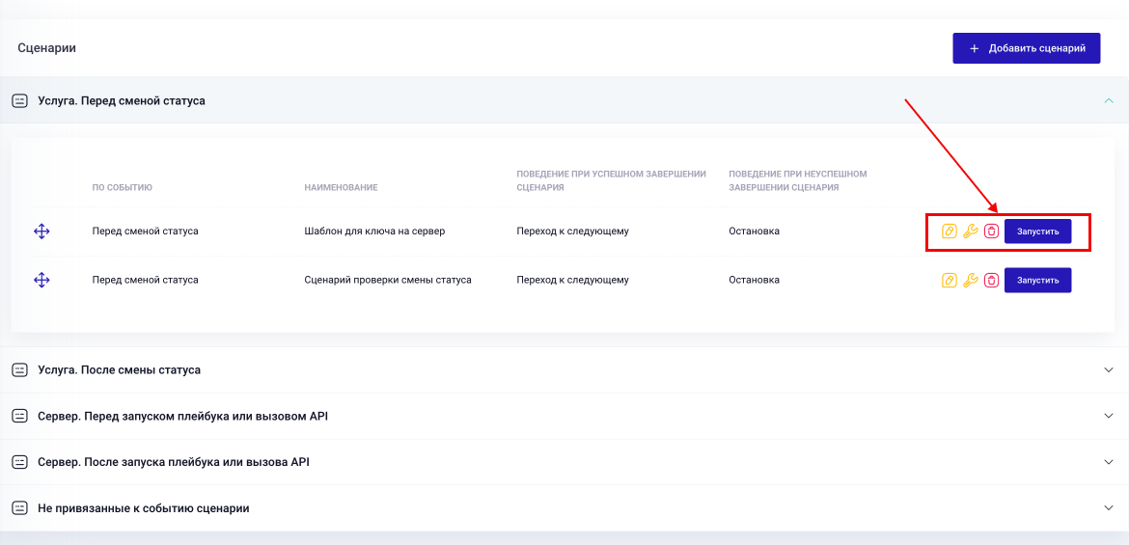
Task: Open wrench settings for 'Шаблон для ключа на сервер'
Action: pos(971,232)
